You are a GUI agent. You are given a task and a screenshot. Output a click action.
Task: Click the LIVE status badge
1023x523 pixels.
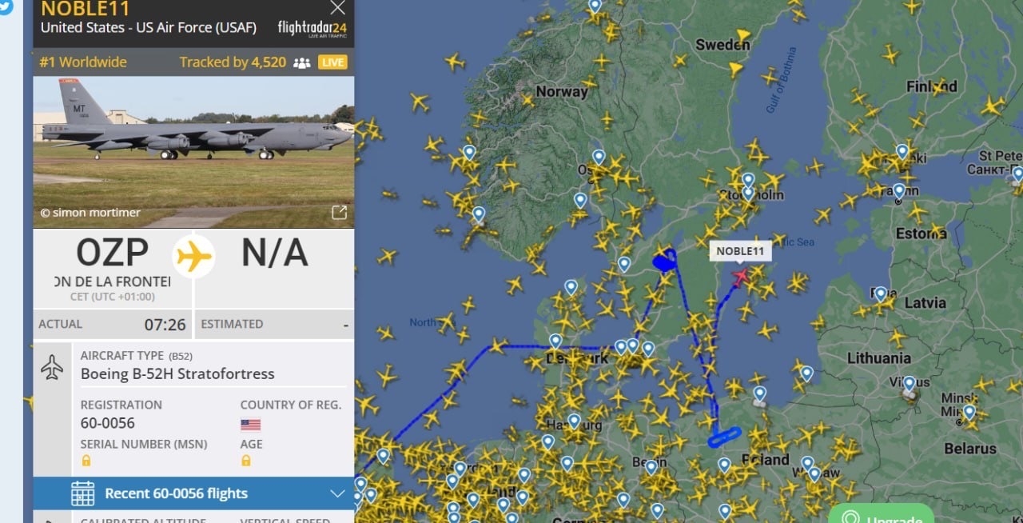click(332, 62)
